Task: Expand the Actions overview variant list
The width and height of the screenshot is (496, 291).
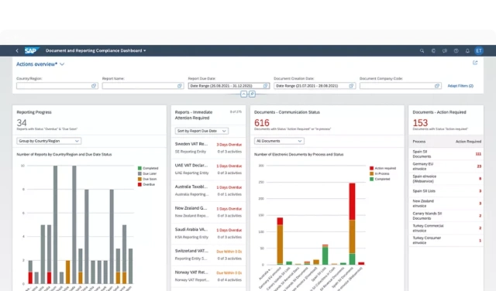Action: 62,64
